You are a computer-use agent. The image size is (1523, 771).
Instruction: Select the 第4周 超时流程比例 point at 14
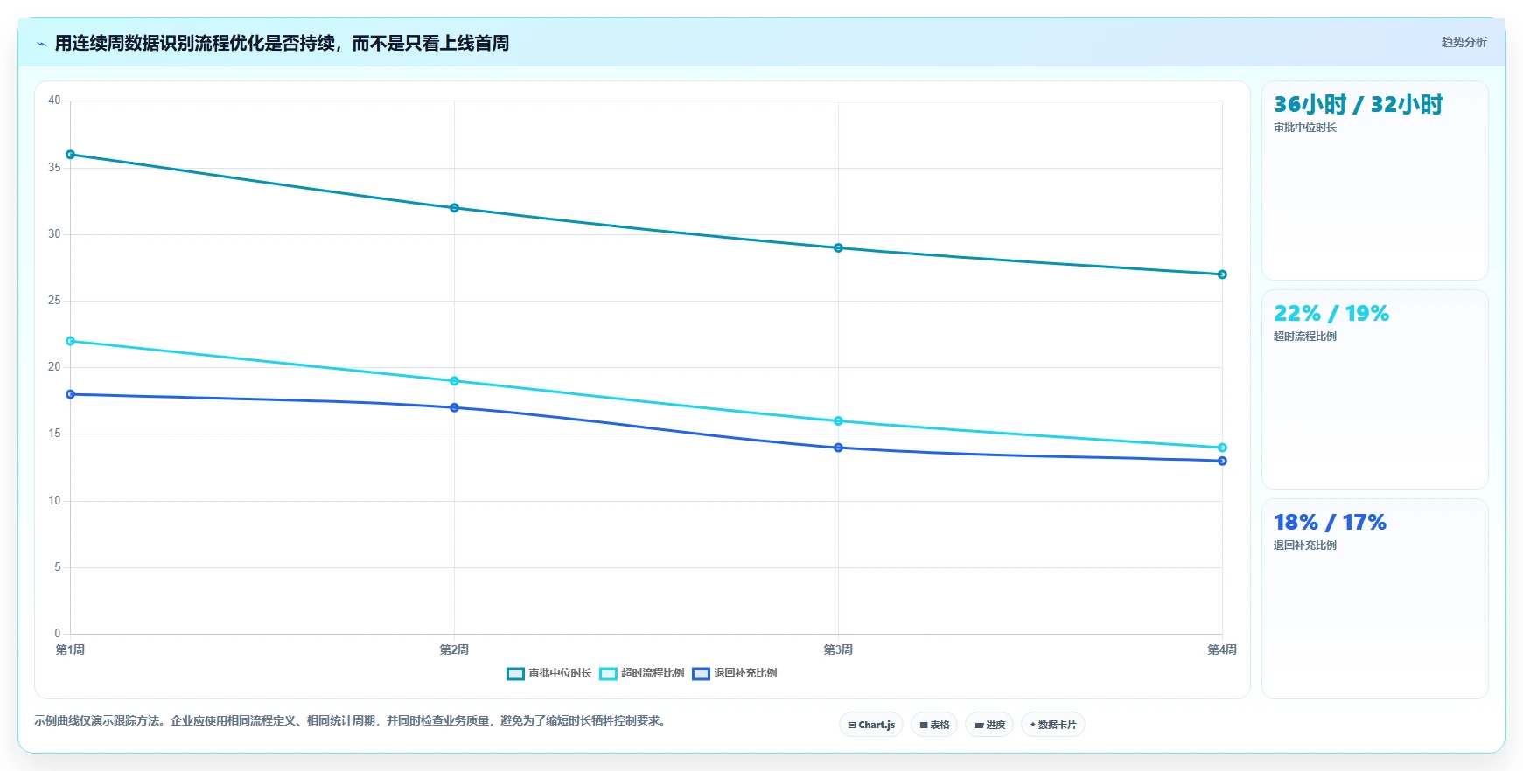click(x=1222, y=448)
